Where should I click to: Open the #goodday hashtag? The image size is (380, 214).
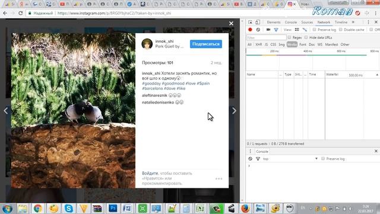tap(151, 83)
